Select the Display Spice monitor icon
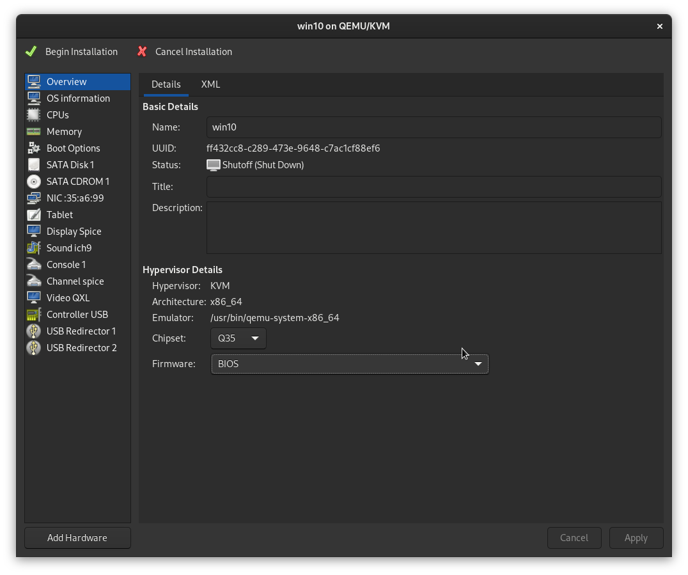This screenshot has height=575, width=688. click(x=34, y=232)
